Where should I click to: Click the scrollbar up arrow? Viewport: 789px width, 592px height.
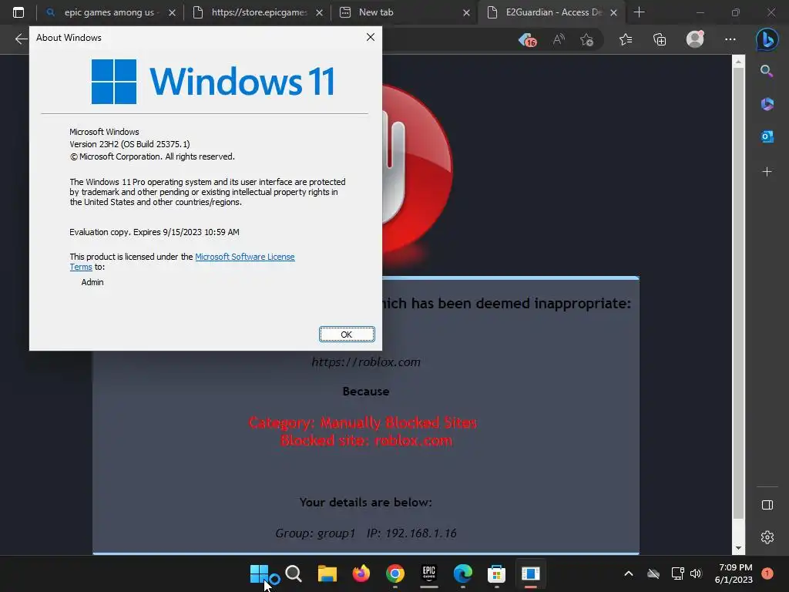pos(738,62)
